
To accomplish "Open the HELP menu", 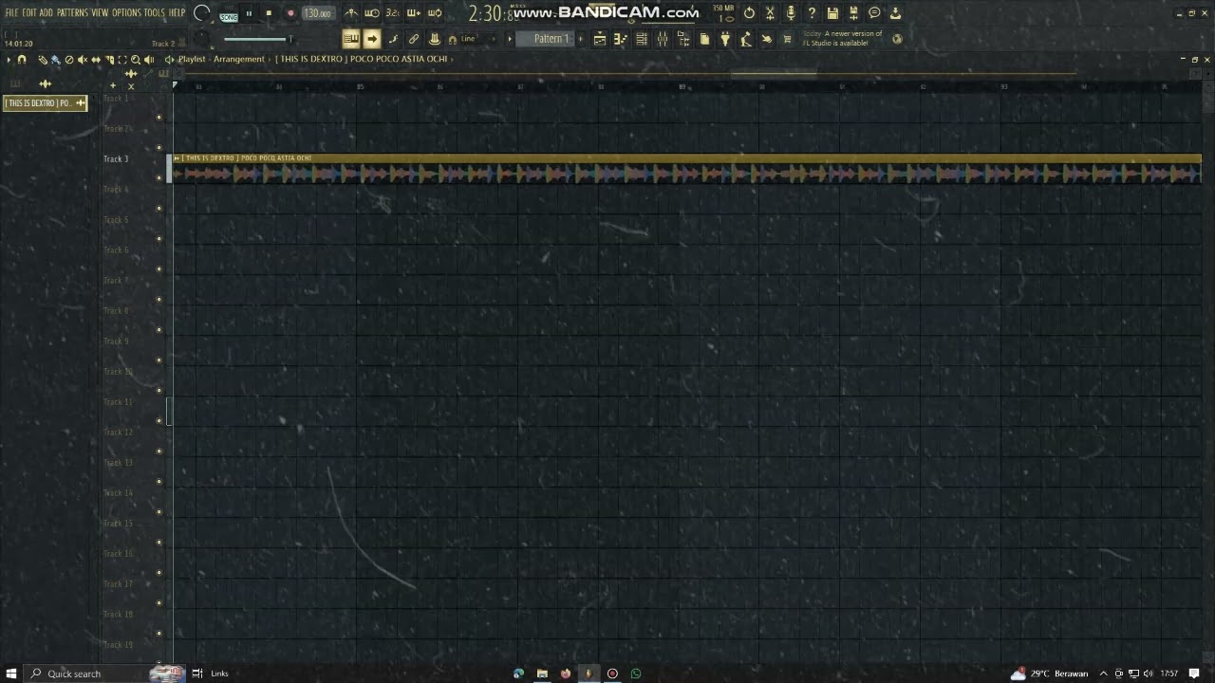I will [177, 12].
